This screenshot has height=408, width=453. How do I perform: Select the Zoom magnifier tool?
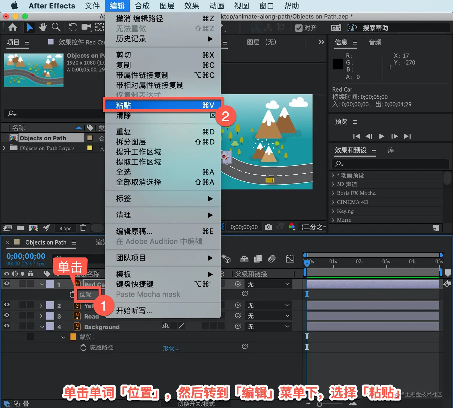[56, 27]
